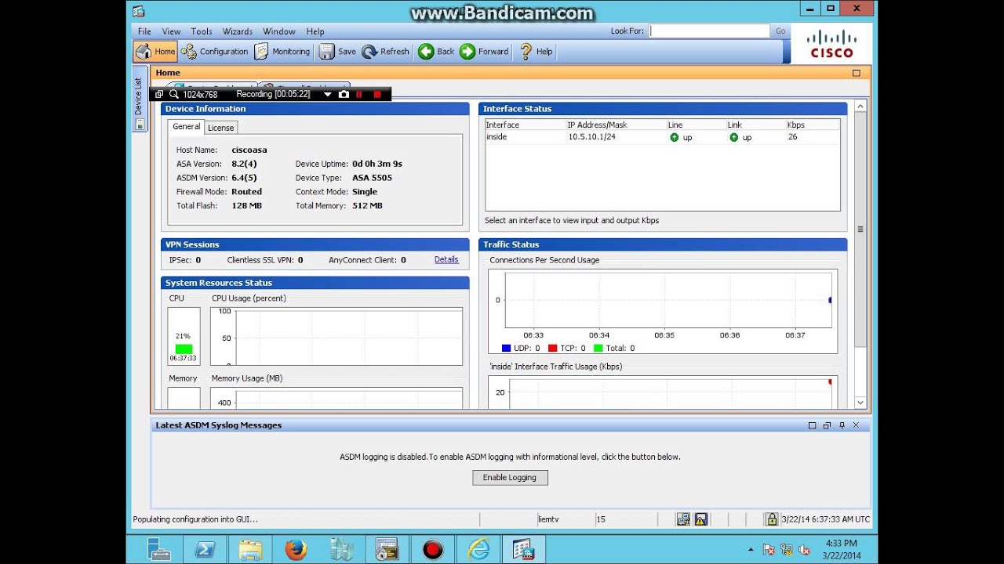1004x564 pixels.
Task: Maximize the Syslog Messages panel
Action: [812, 425]
